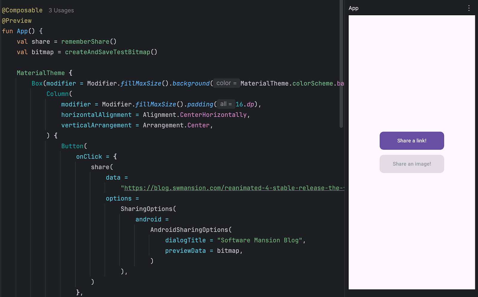Viewport: 478px width, 297px height.
Task: Click the @Preview annotation
Action: 17,21
